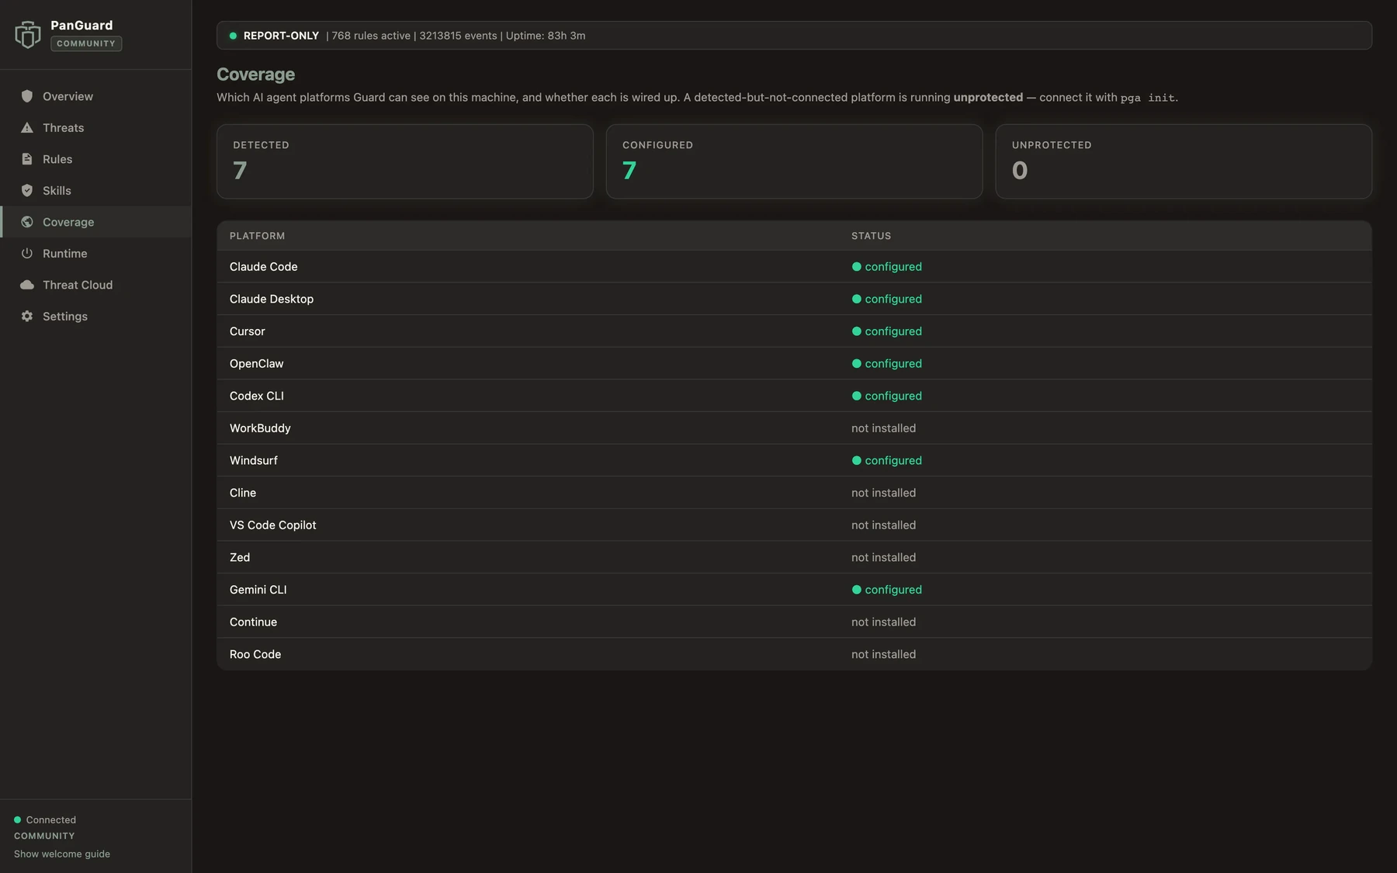Open Settings from the sidebar
This screenshot has width=1397, height=873.
[x=96, y=317]
